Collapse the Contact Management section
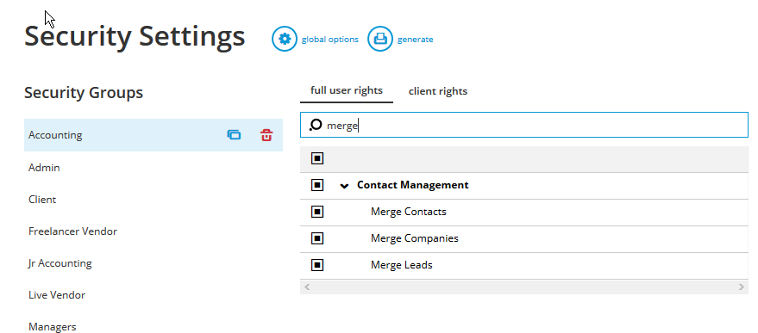The height and width of the screenshot is (333, 758). [x=344, y=186]
